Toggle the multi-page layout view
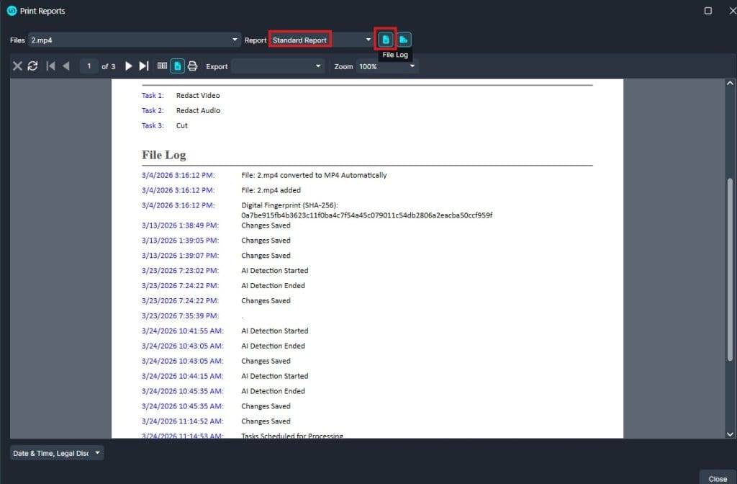 [x=162, y=66]
